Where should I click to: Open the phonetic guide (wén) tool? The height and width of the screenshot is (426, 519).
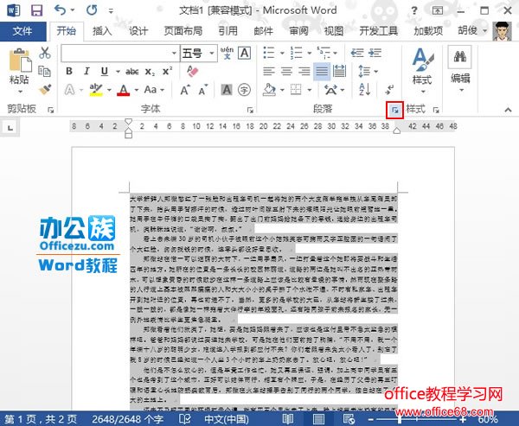pyautogui.click(x=227, y=53)
